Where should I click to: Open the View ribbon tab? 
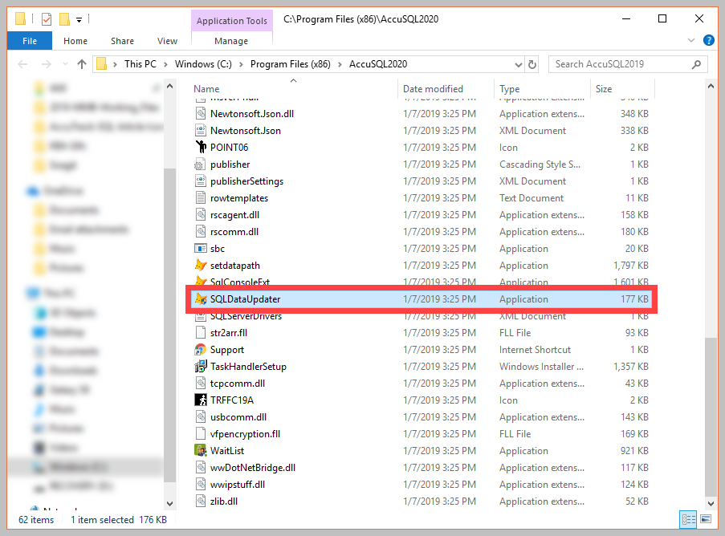click(167, 41)
